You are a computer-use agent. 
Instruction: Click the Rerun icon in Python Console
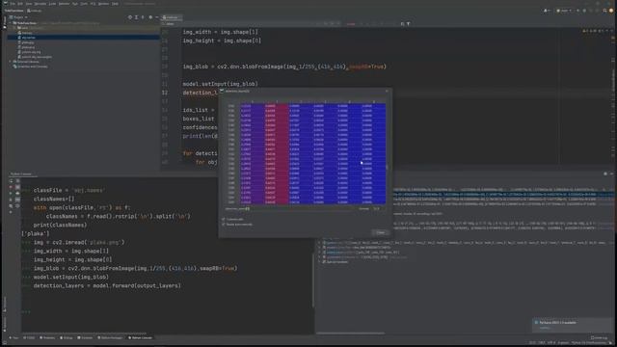[x=11, y=181]
